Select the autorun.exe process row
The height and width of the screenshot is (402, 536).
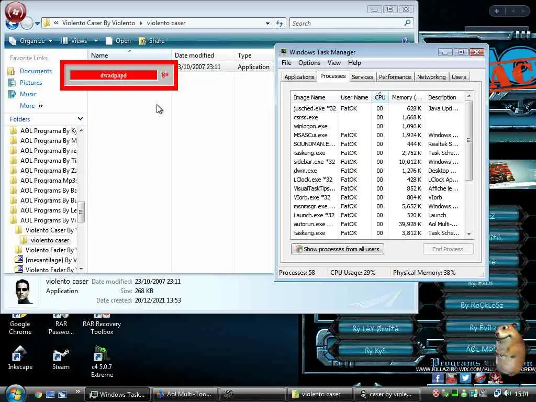(377, 224)
